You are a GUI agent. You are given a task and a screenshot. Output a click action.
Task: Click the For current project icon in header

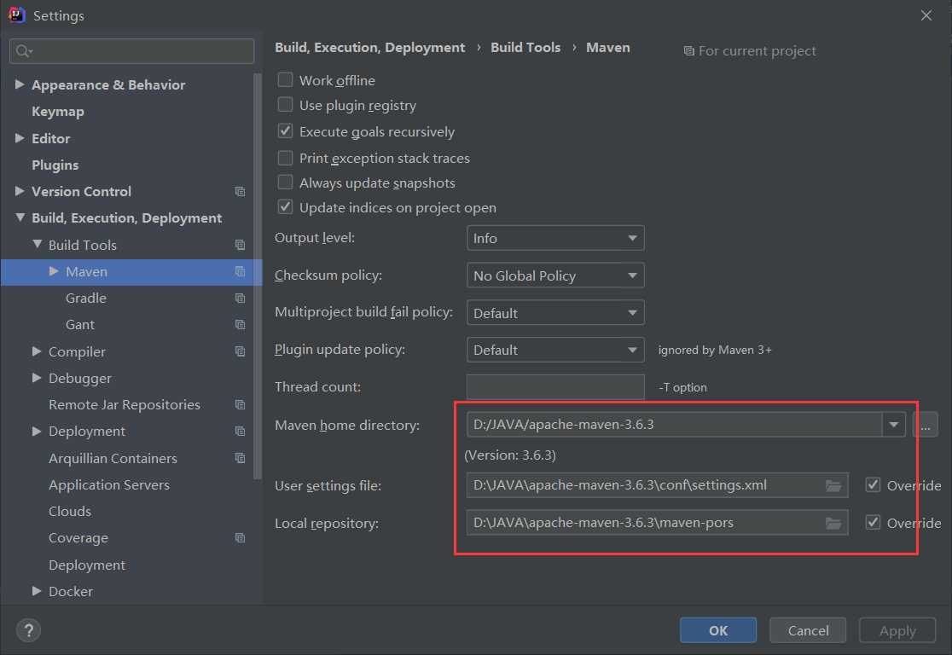689,51
